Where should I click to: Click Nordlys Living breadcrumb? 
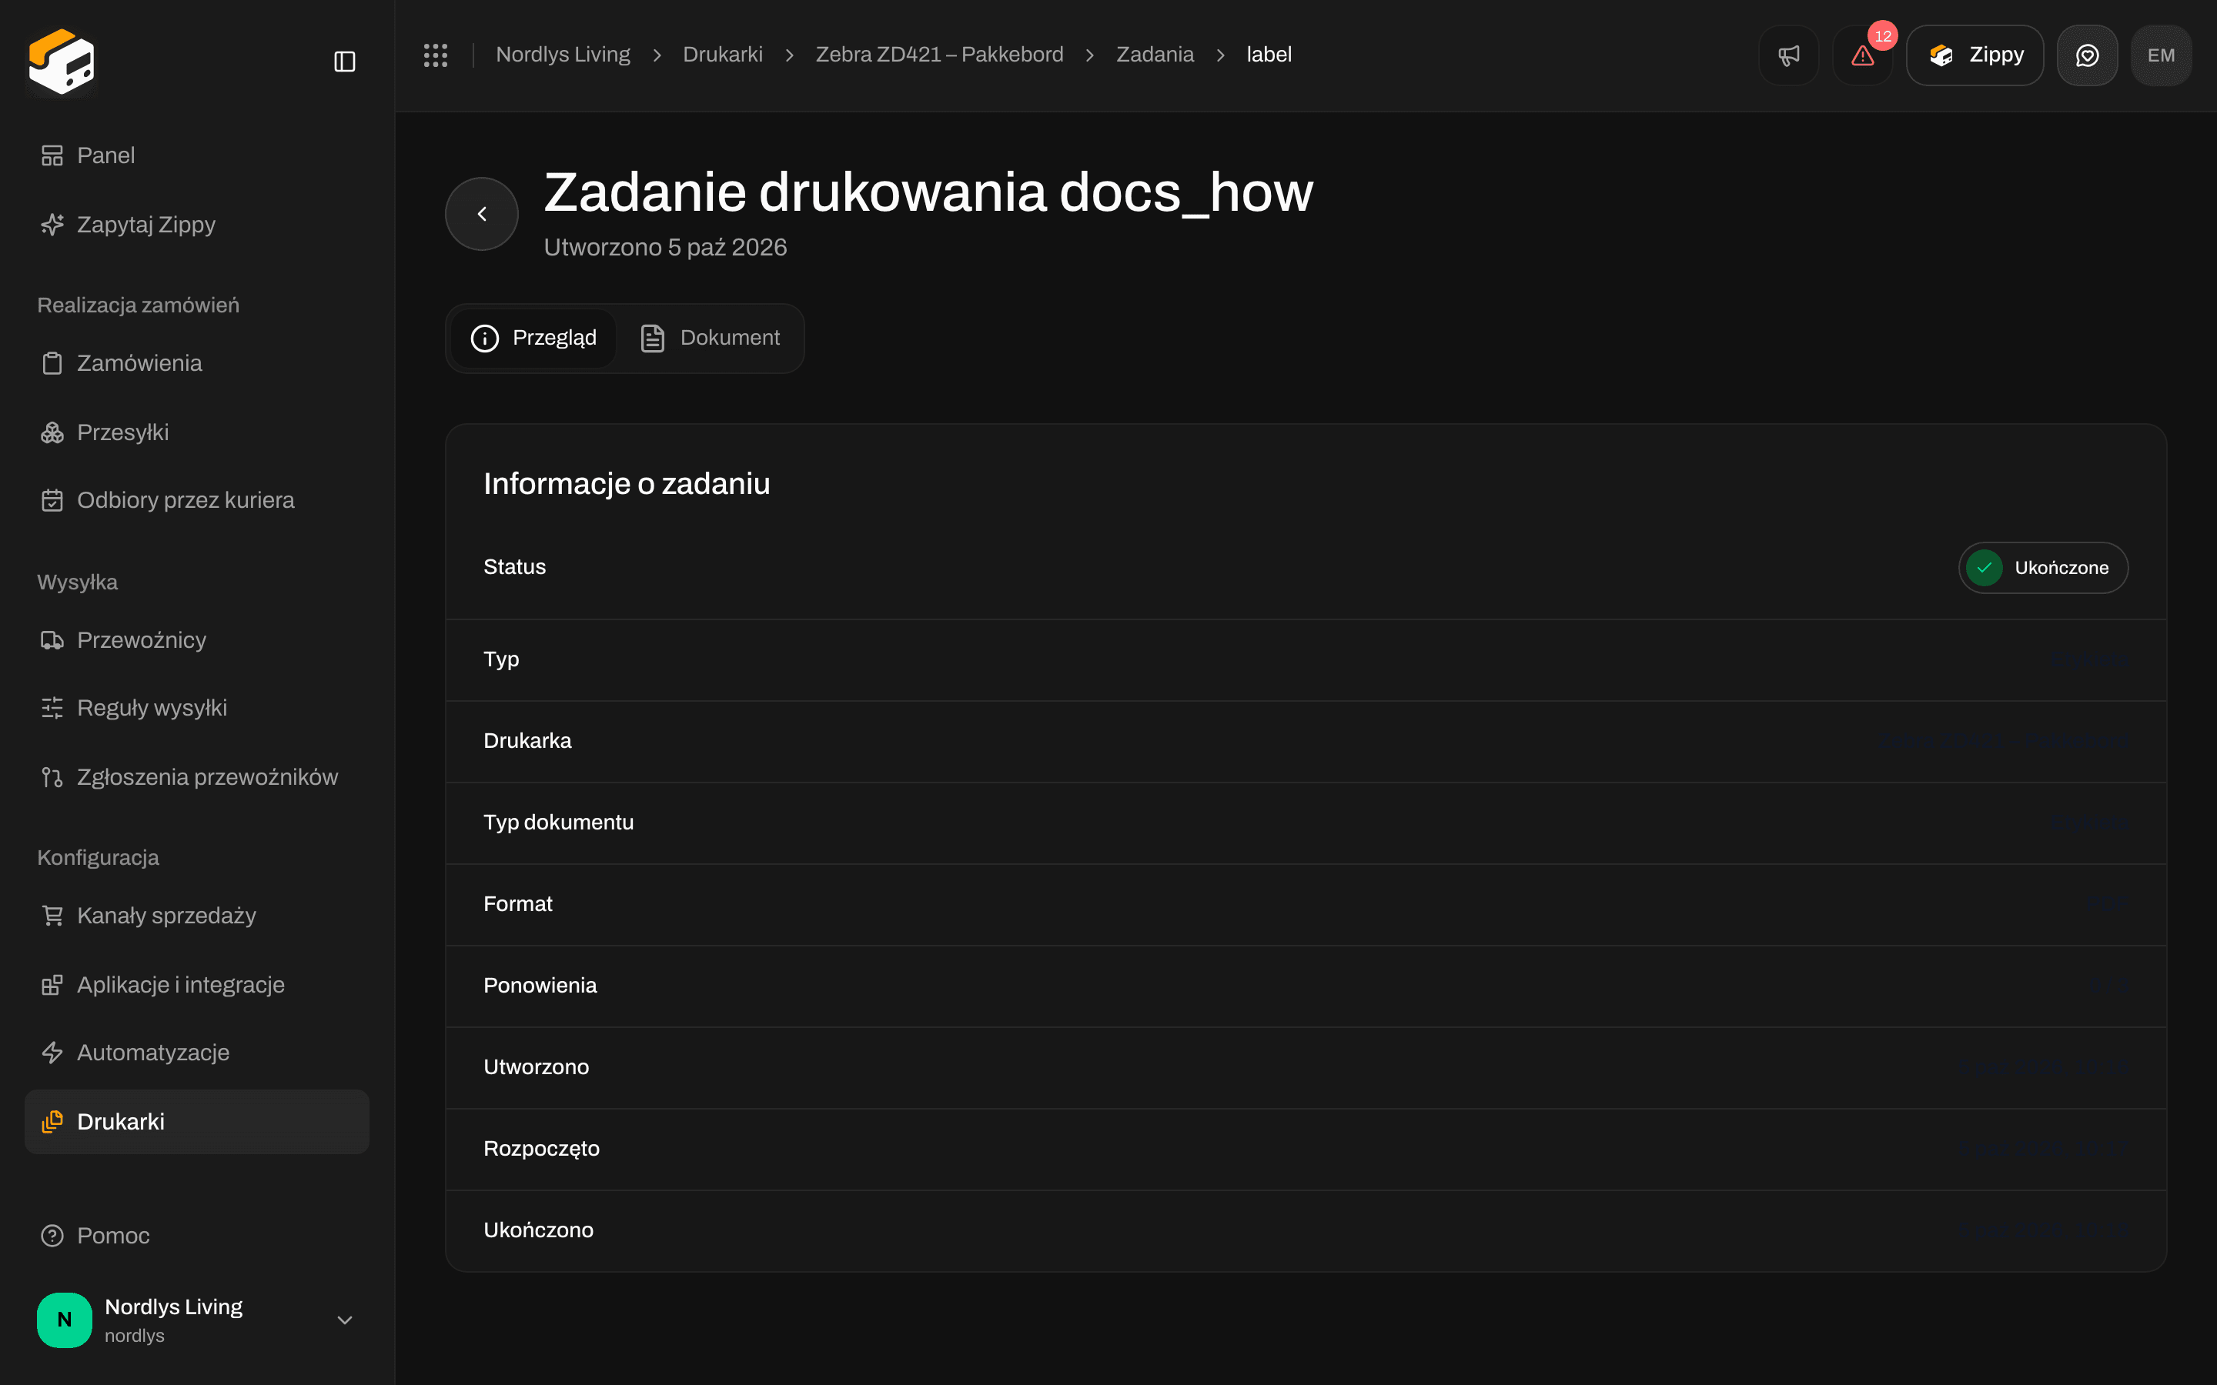click(x=563, y=55)
